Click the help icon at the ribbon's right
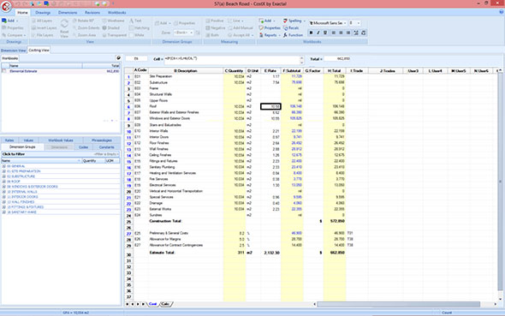505x316 pixels. [501, 12]
